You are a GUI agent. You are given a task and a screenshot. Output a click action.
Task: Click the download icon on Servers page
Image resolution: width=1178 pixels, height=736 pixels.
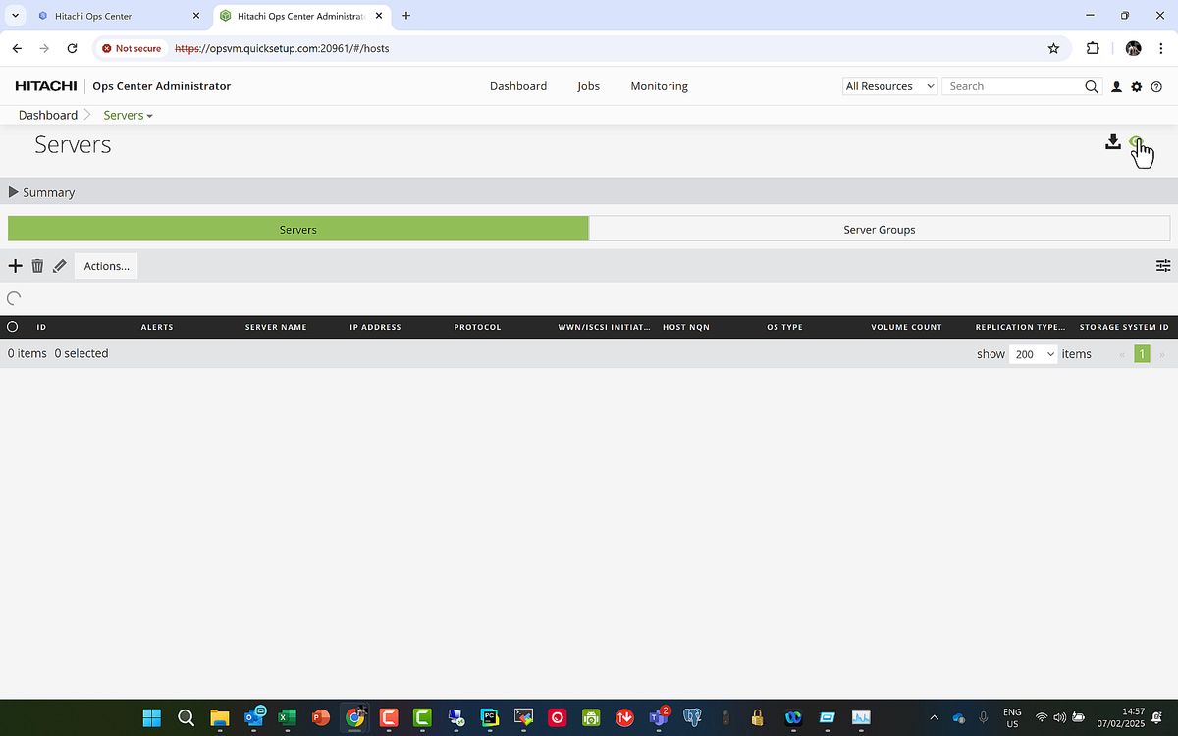(1112, 142)
